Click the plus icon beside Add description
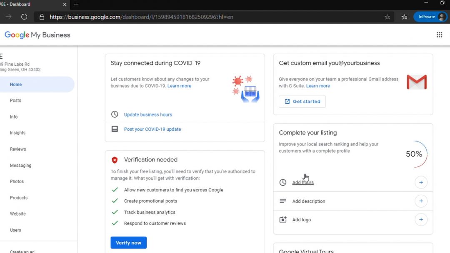The height and width of the screenshot is (253, 450). (x=421, y=201)
